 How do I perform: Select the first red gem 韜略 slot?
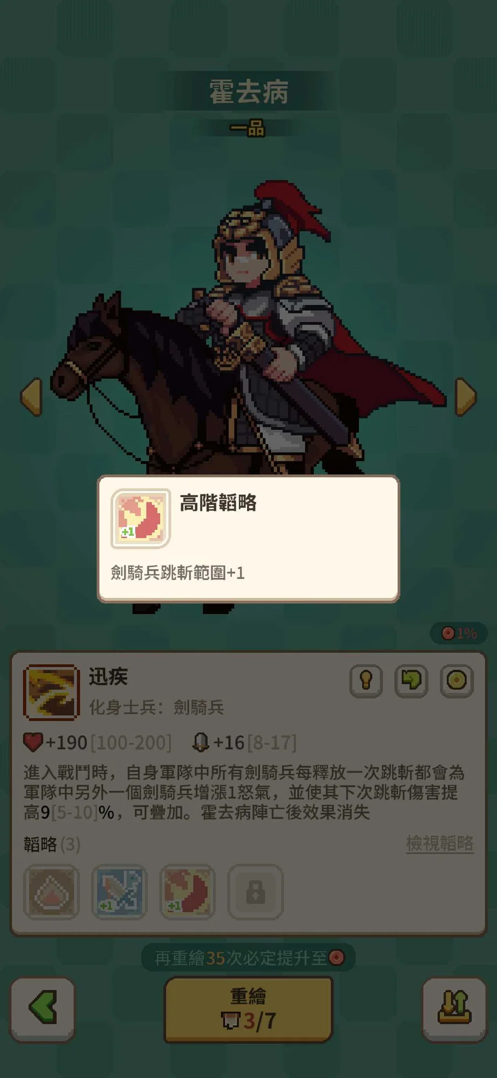pos(51,892)
